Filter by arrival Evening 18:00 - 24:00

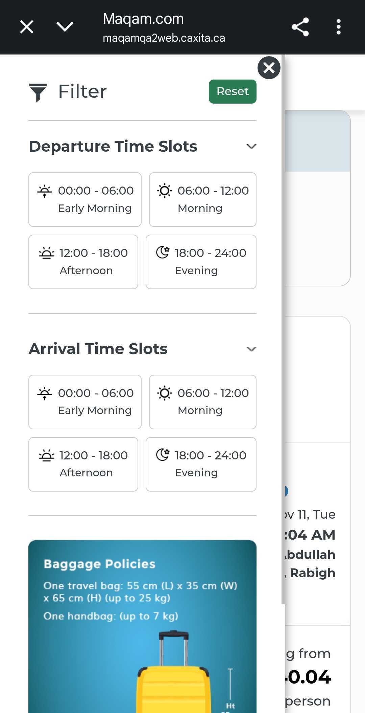(x=201, y=464)
